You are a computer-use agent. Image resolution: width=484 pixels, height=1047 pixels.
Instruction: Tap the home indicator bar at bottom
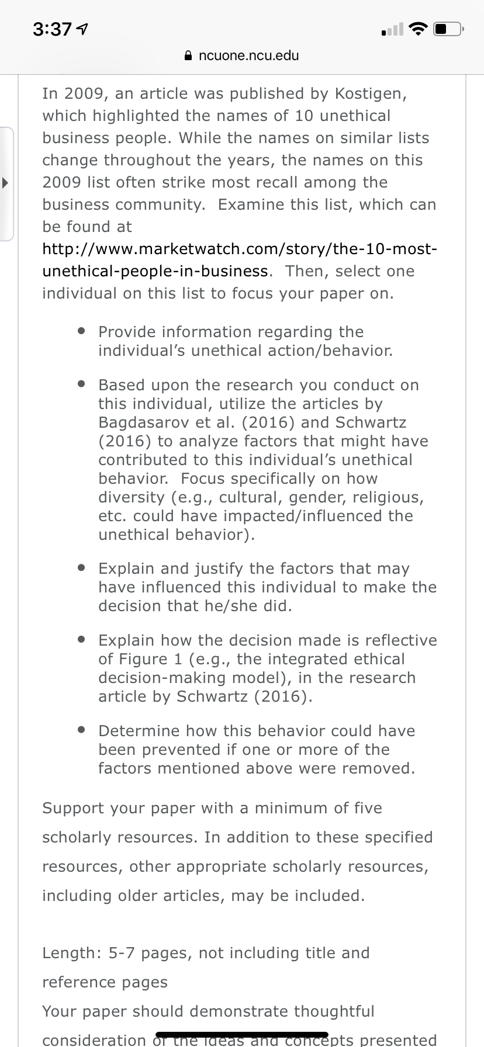(242, 1034)
